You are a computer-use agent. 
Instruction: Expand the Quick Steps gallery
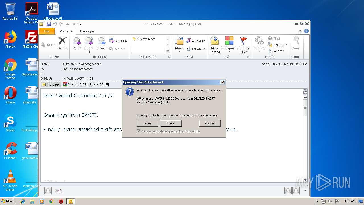pos(168,51)
